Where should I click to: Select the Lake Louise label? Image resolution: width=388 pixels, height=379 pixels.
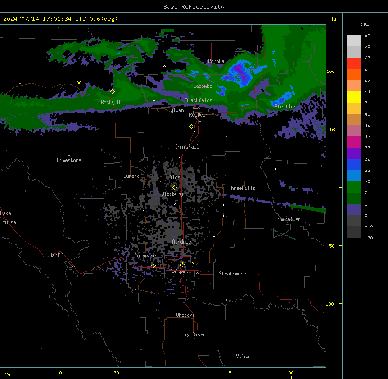8,218
